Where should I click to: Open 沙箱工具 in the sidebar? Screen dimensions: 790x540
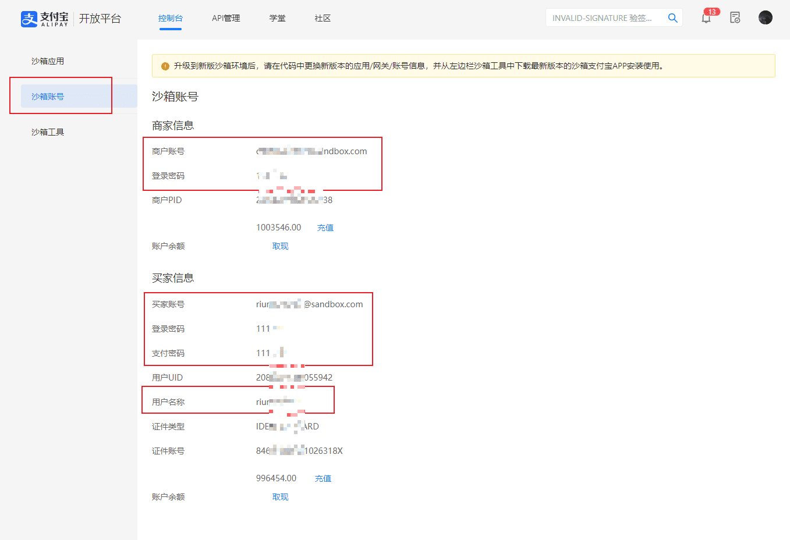click(48, 132)
